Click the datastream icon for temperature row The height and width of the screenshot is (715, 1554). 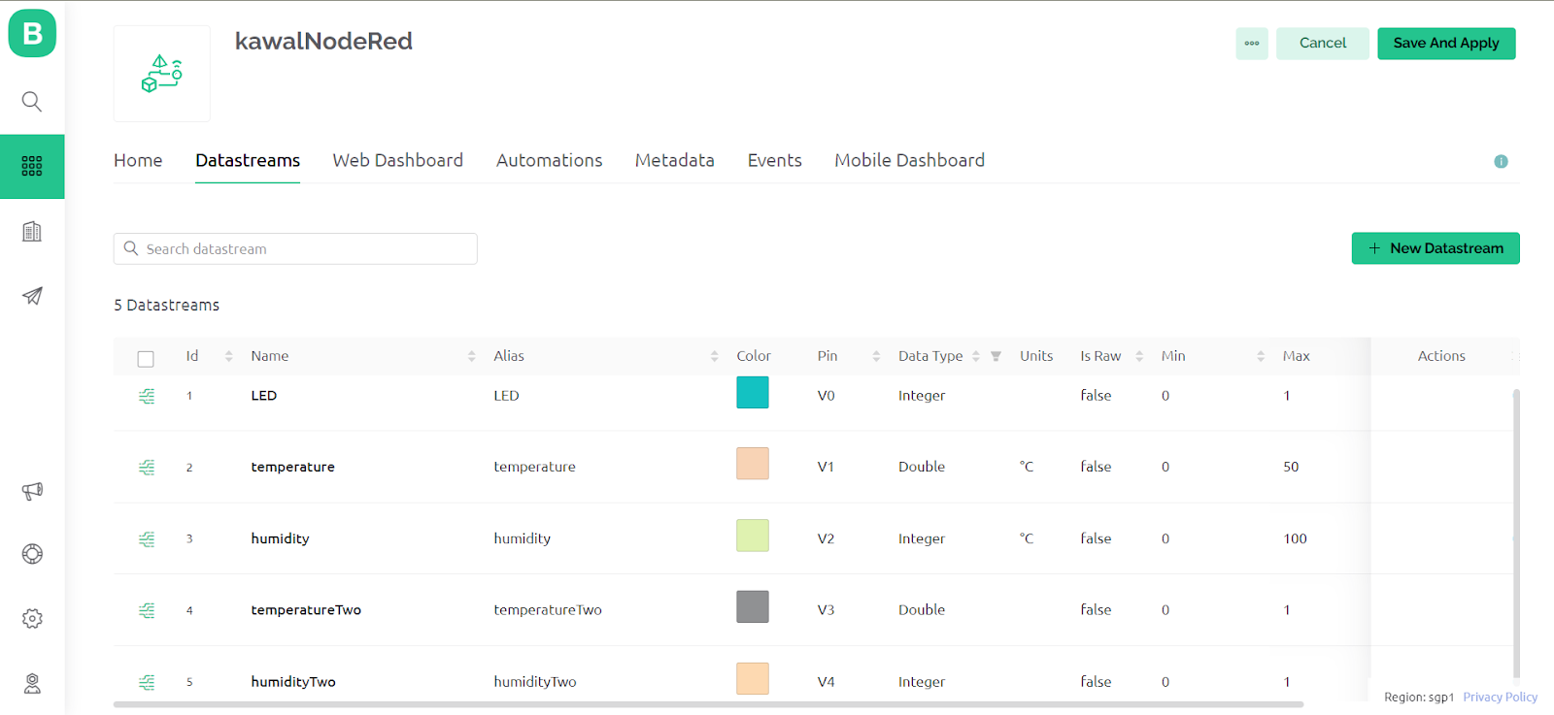147,468
